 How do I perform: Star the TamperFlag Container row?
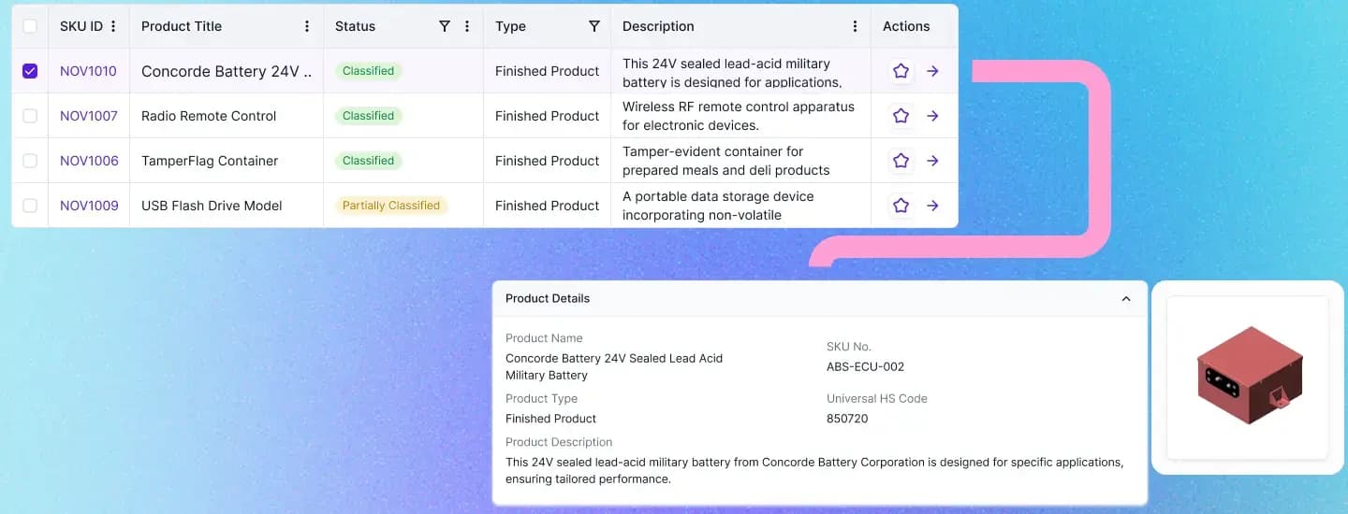pyautogui.click(x=901, y=161)
